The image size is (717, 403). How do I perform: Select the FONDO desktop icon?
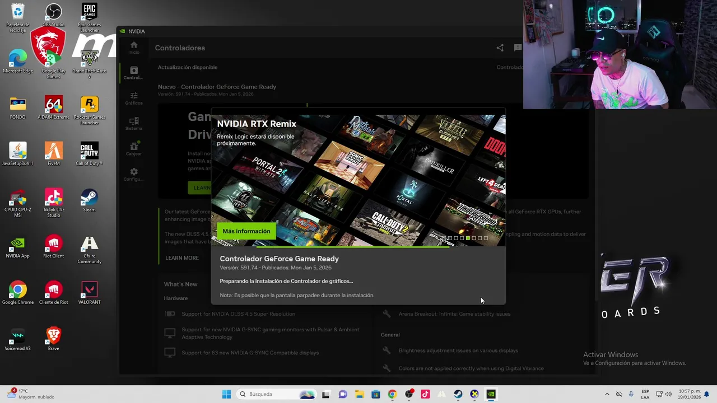pyautogui.click(x=18, y=108)
